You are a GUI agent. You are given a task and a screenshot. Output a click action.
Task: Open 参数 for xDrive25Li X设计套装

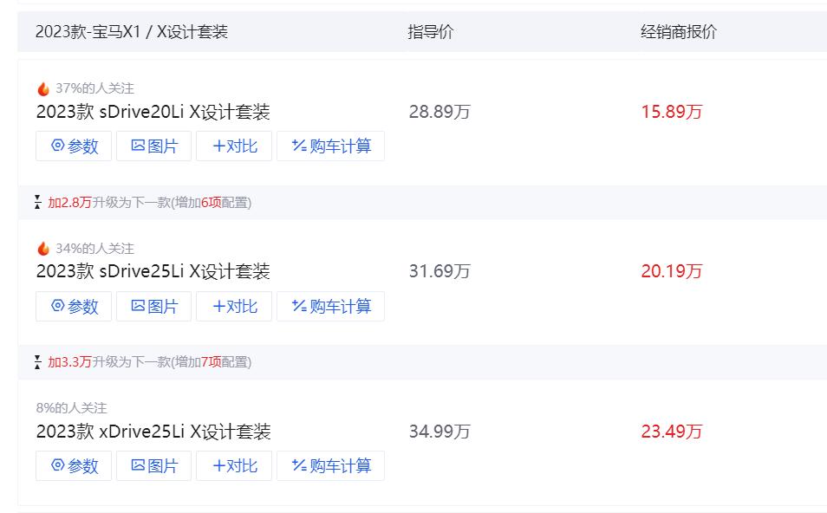coord(74,465)
